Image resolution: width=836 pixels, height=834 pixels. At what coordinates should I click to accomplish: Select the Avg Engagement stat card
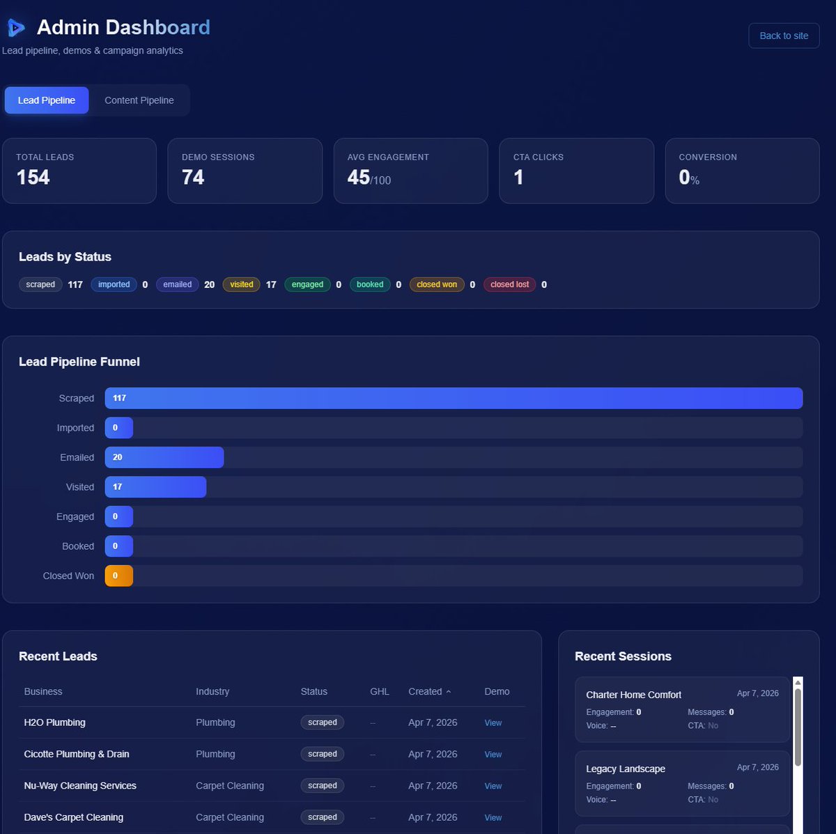click(x=411, y=171)
